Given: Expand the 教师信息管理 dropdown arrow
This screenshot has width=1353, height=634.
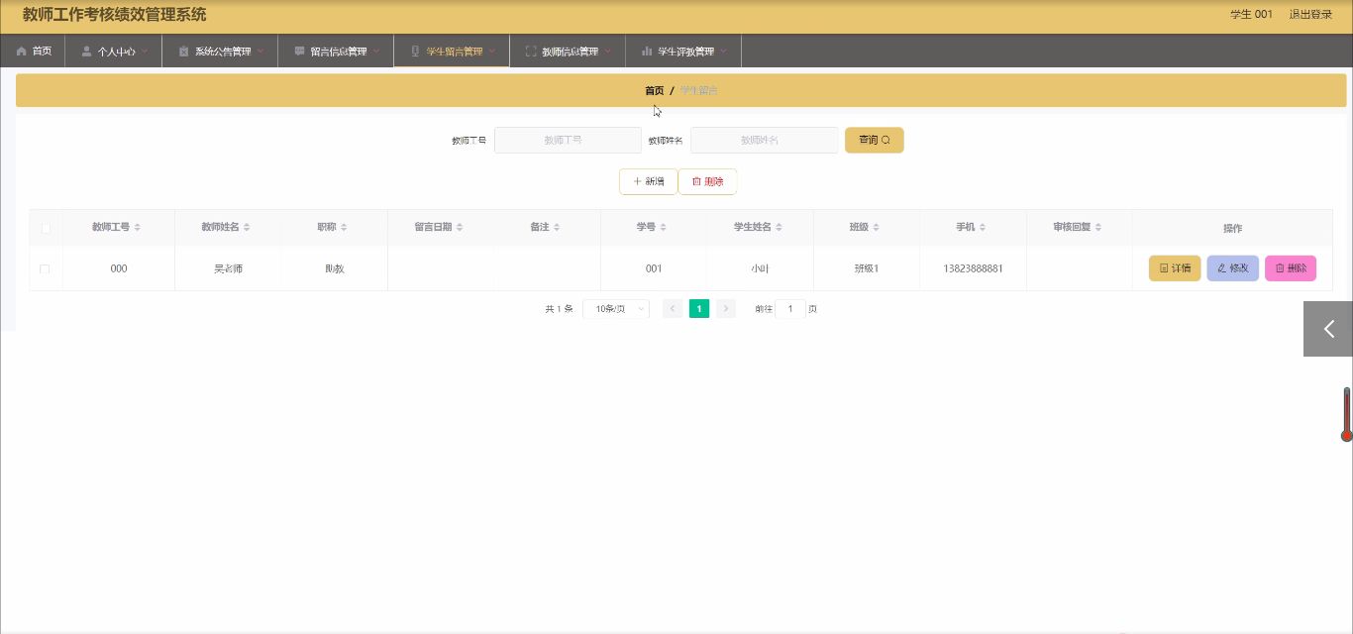Looking at the screenshot, I should pyautogui.click(x=608, y=51).
